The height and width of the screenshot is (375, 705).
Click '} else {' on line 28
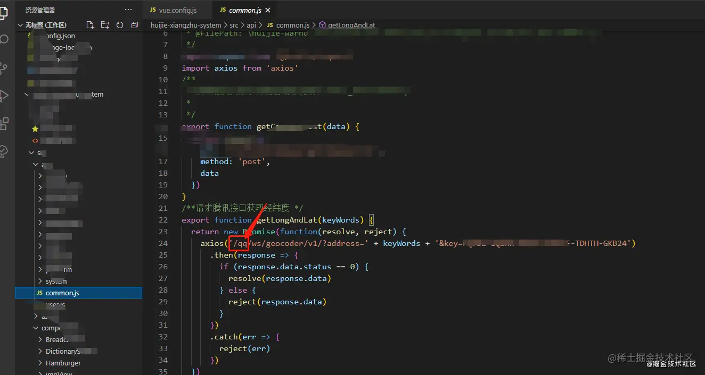click(237, 290)
